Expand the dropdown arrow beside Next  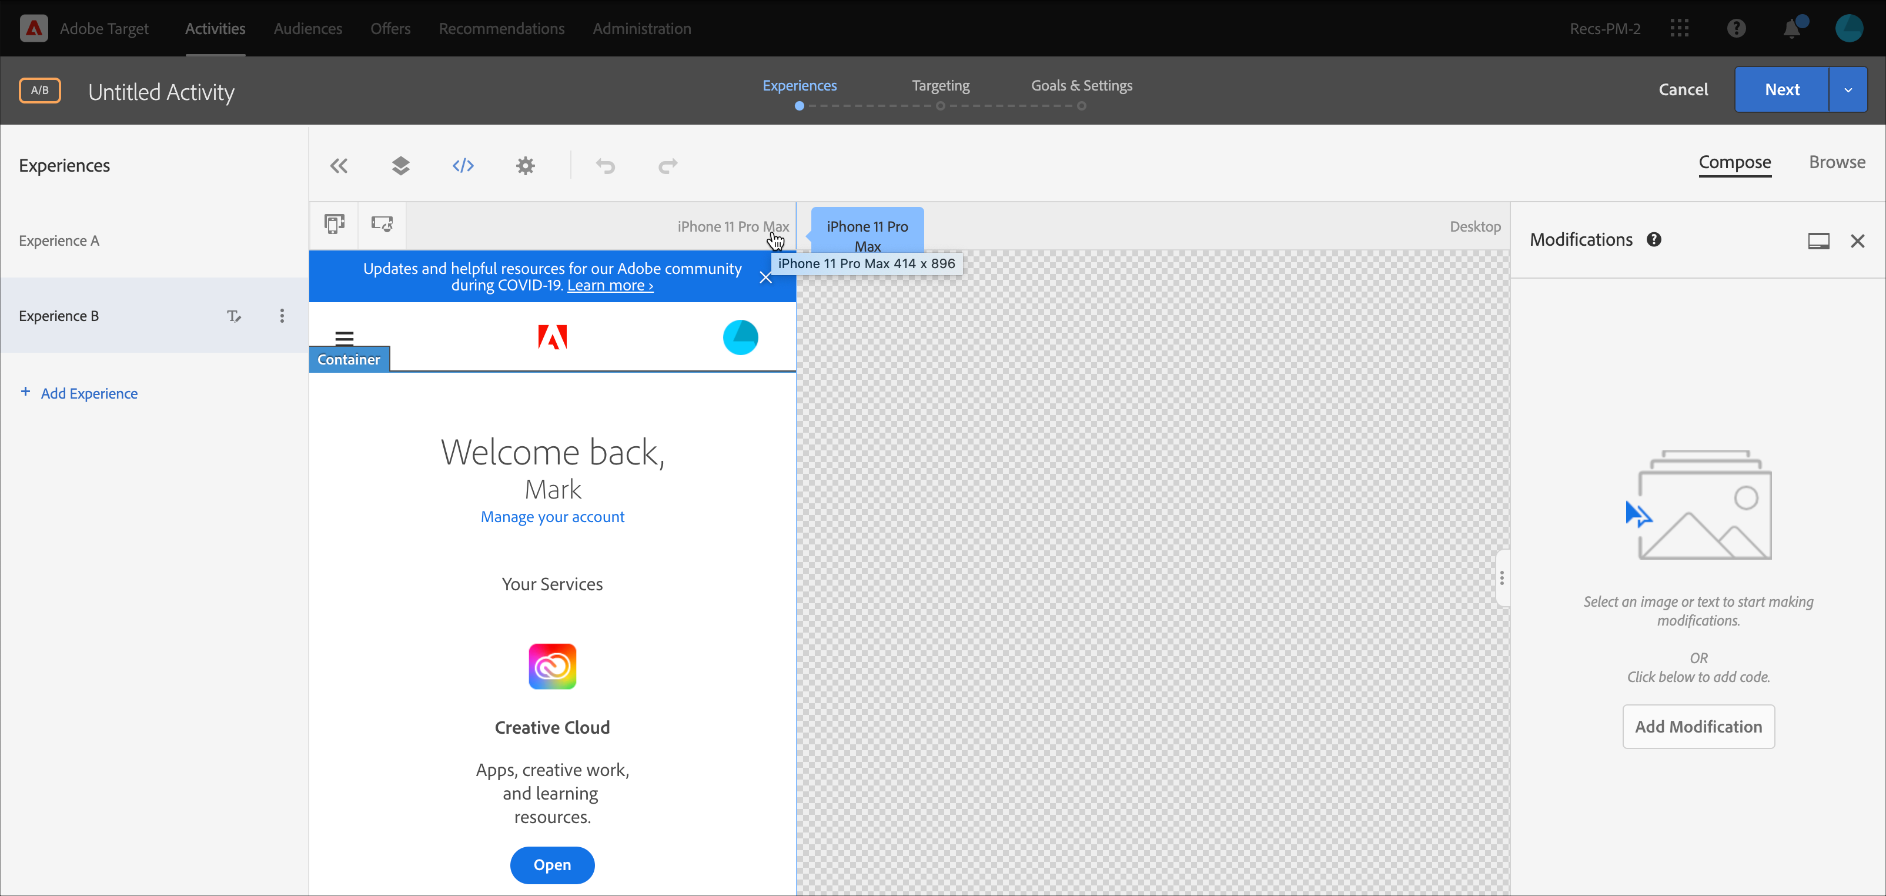(1848, 89)
